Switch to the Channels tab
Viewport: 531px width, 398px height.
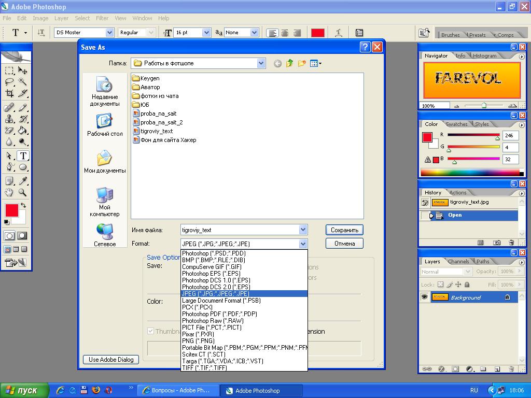tap(458, 261)
